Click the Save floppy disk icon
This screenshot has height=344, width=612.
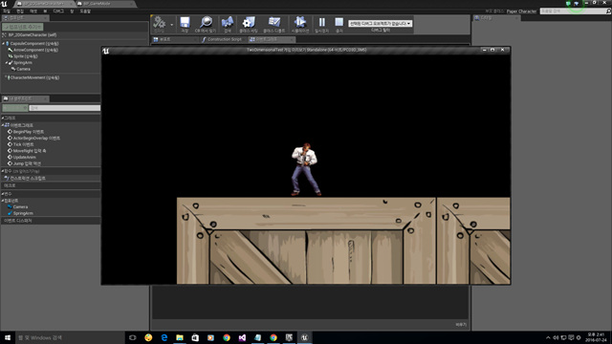tap(185, 22)
